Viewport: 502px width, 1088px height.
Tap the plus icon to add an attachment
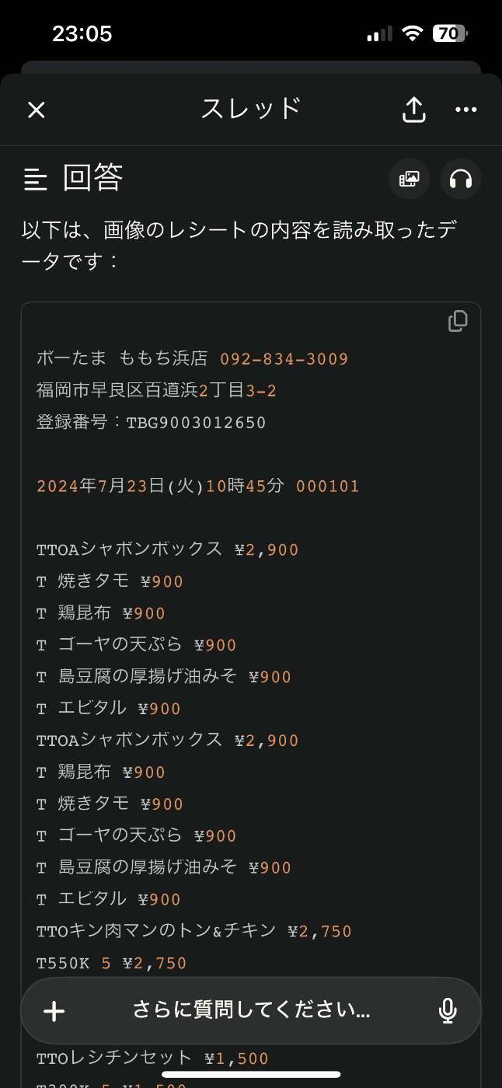click(54, 1010)
